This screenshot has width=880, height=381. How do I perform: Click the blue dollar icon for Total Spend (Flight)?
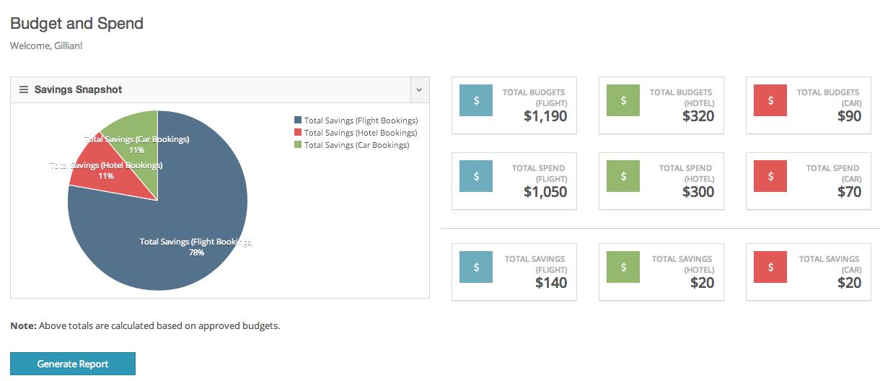click(x=476, y=176)
